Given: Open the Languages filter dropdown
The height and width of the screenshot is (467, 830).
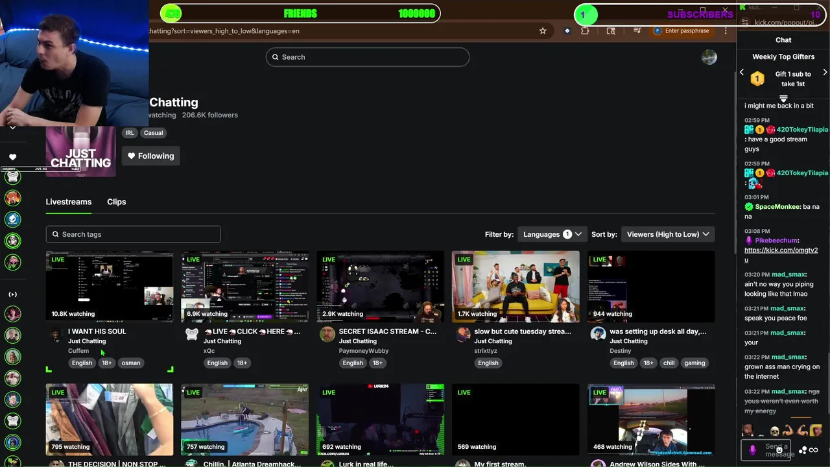Looking at the screenshot, I should tap(552, 234).
